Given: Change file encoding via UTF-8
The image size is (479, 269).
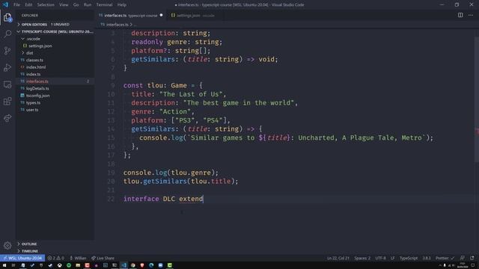Looking at the screenshot, I should click(x=380, y=258).
